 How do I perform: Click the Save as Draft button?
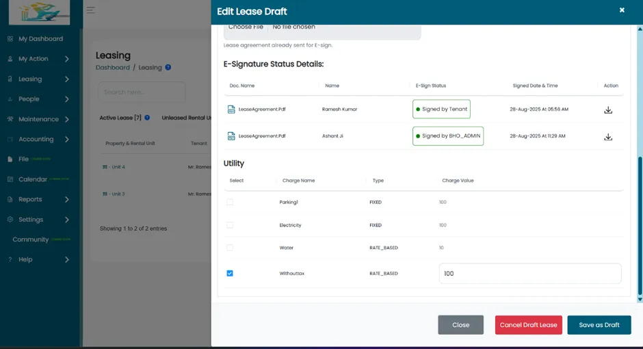pos(599,325)
